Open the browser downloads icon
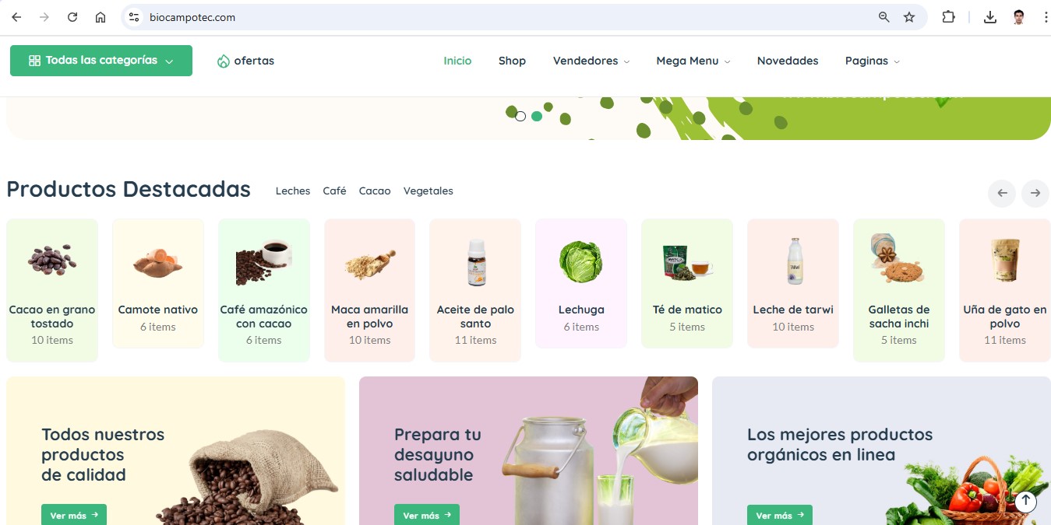Viewport: 1051px width, 525px height. pyautogui.click(x=990, y=17)
